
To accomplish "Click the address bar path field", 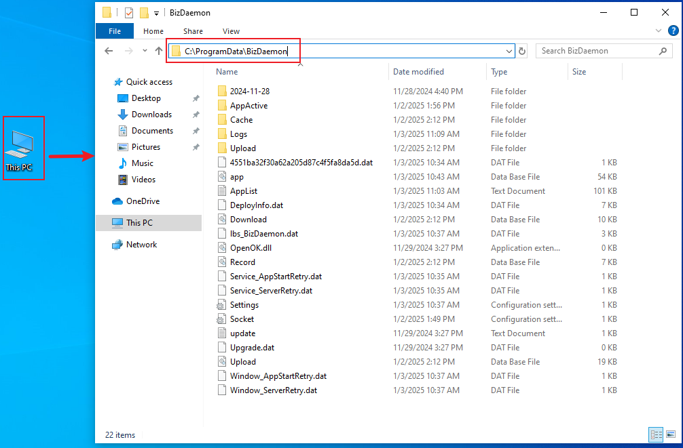I will pyautogui.click(x=341, y=52).
